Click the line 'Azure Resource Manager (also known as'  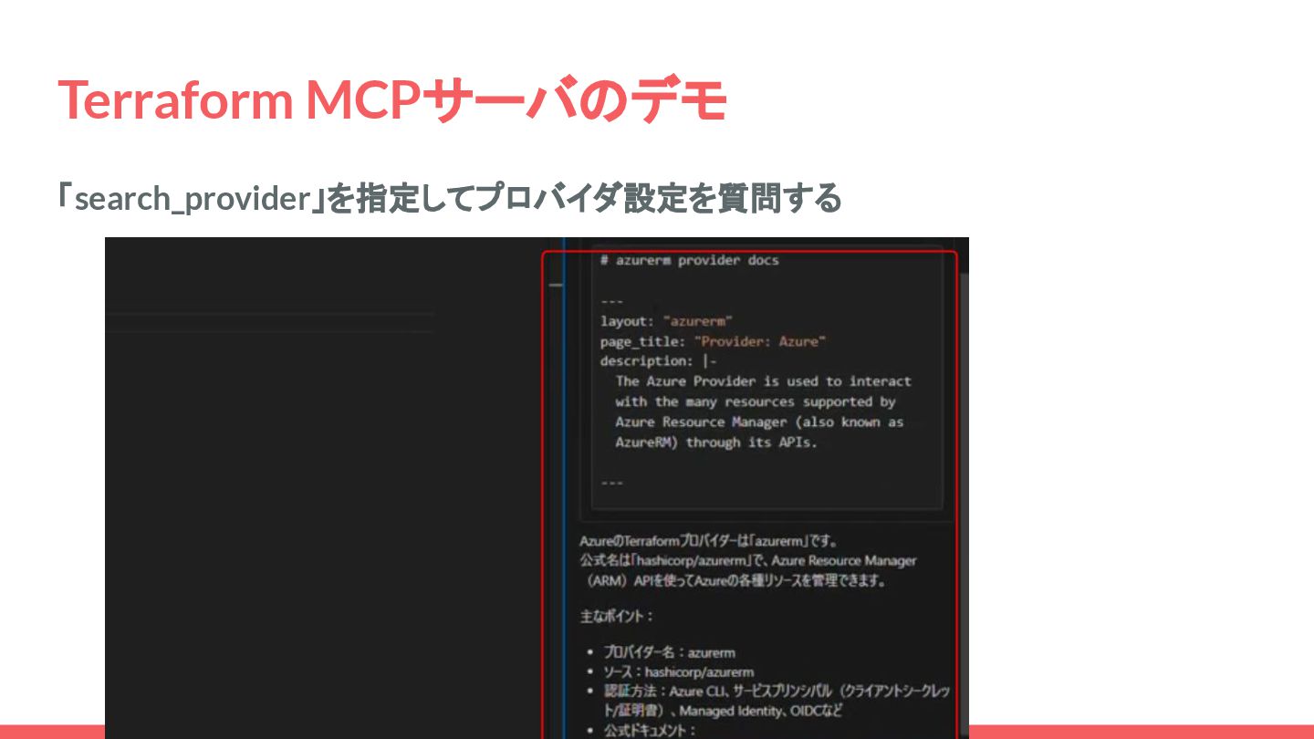[759, 422]
